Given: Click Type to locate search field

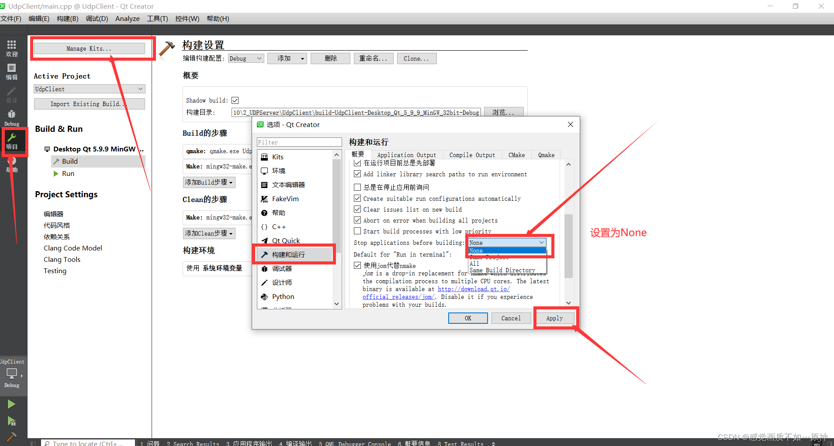Looking at the screenshot, I should pyautogui.click(x=88, y=443).
